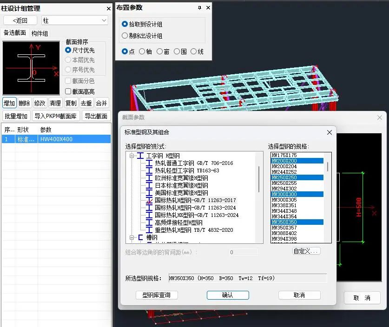The width and height of the screenshot is (389, 327).
Task: Select 高频焊接轻型H型钢
Action: (178, 222)
